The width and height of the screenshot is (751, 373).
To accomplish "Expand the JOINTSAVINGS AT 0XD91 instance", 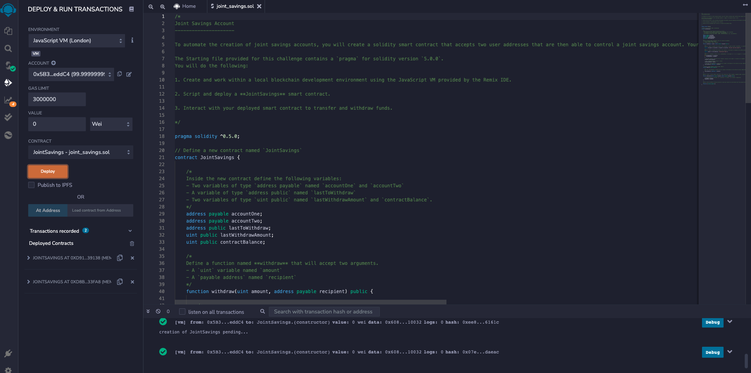I will [28, 258].
